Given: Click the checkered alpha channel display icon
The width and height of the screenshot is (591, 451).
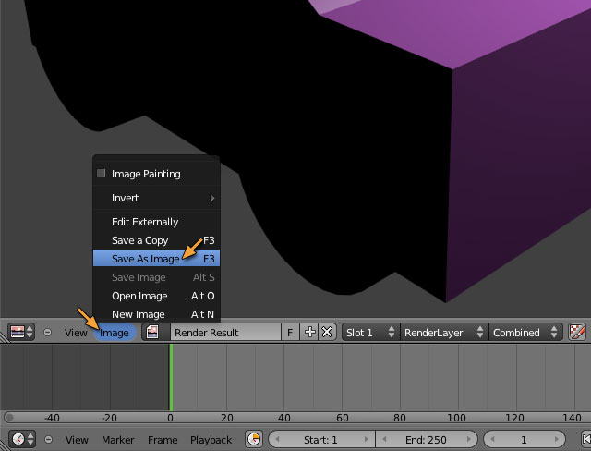Looking at the screenshot, I should [x=577, y=332].
